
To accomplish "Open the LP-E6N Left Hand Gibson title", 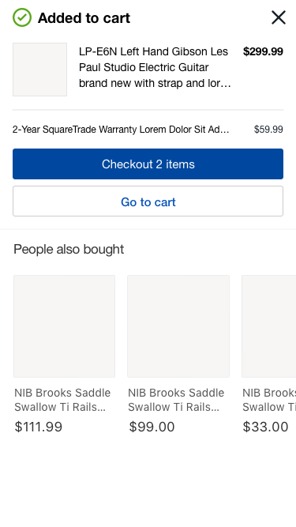I will [155, 67].
